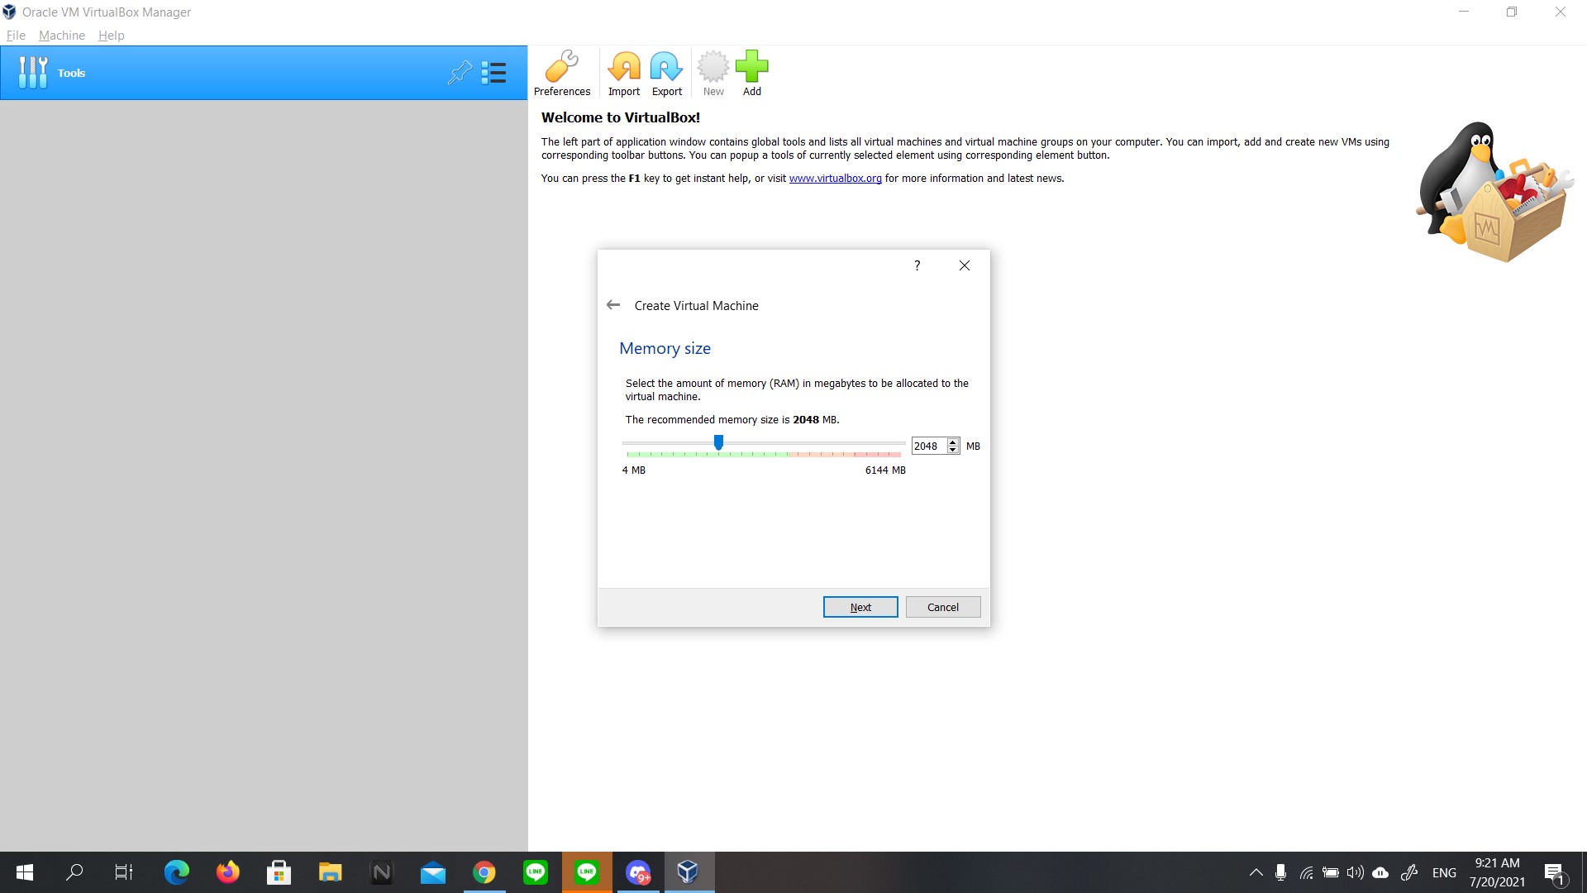The image size is (1587, 893).
Task: Open the chat app taskbar icon with 9+ badge
Action: pyautogui.click(x=637, y=872)
